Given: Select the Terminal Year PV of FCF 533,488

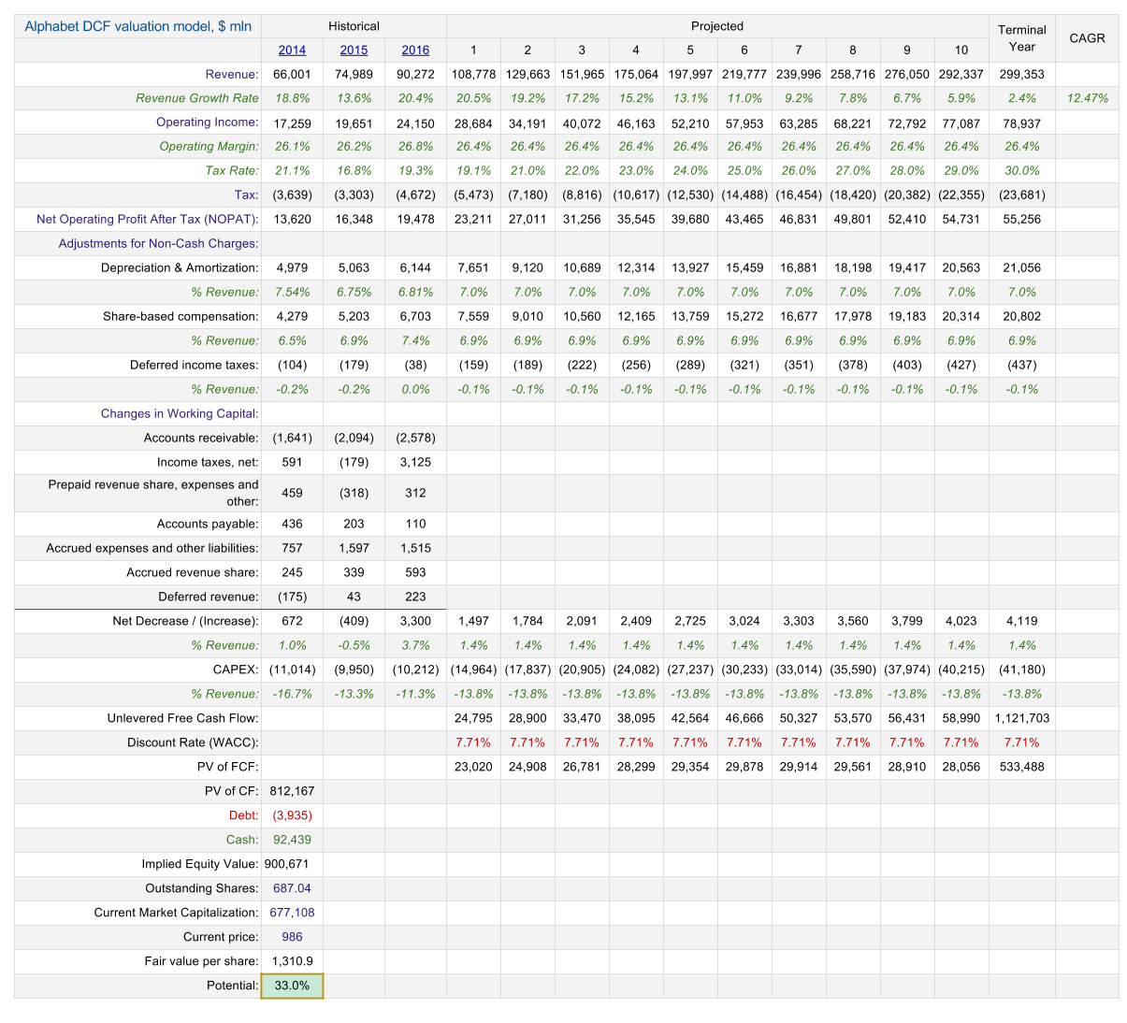Looking at the screenshot, I should (x=1021, y=767).
